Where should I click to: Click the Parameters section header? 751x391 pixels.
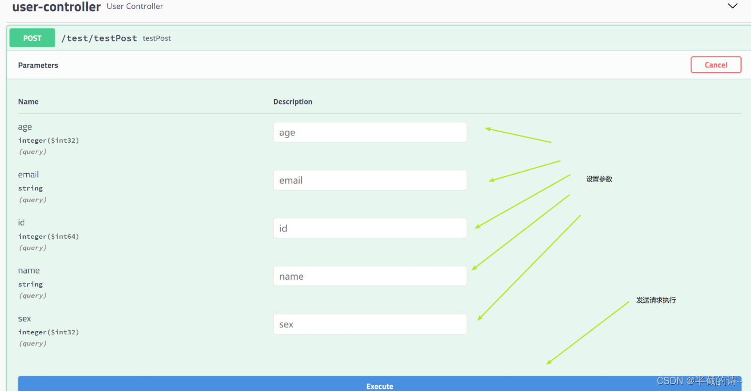[x=38, y=65]
